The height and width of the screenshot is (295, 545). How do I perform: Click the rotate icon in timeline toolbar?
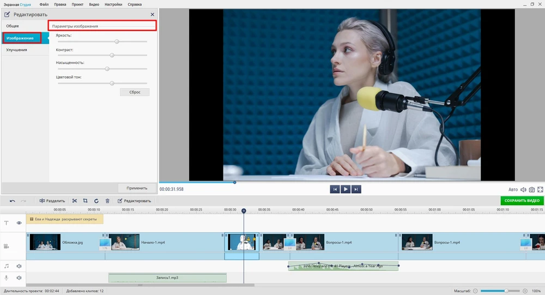96,201
